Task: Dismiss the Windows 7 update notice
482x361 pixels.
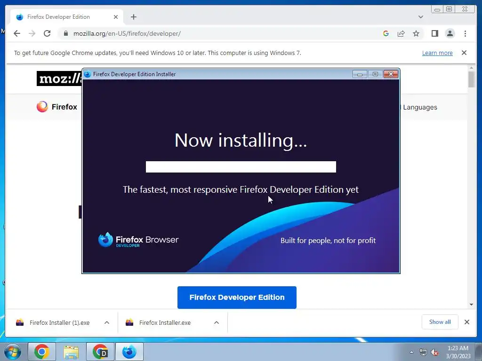Action: pos(464,53)
